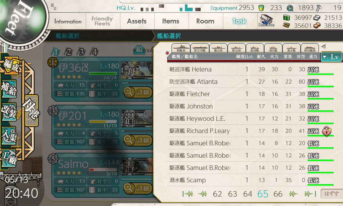Toggle the aircraft carrier (航空母艦) filter
This screenshot has height=206, width=343.
coord(200,48)
